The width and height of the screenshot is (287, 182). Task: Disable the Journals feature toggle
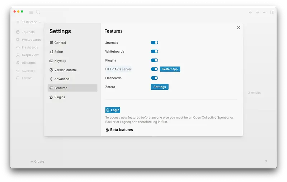coord(154,43)
